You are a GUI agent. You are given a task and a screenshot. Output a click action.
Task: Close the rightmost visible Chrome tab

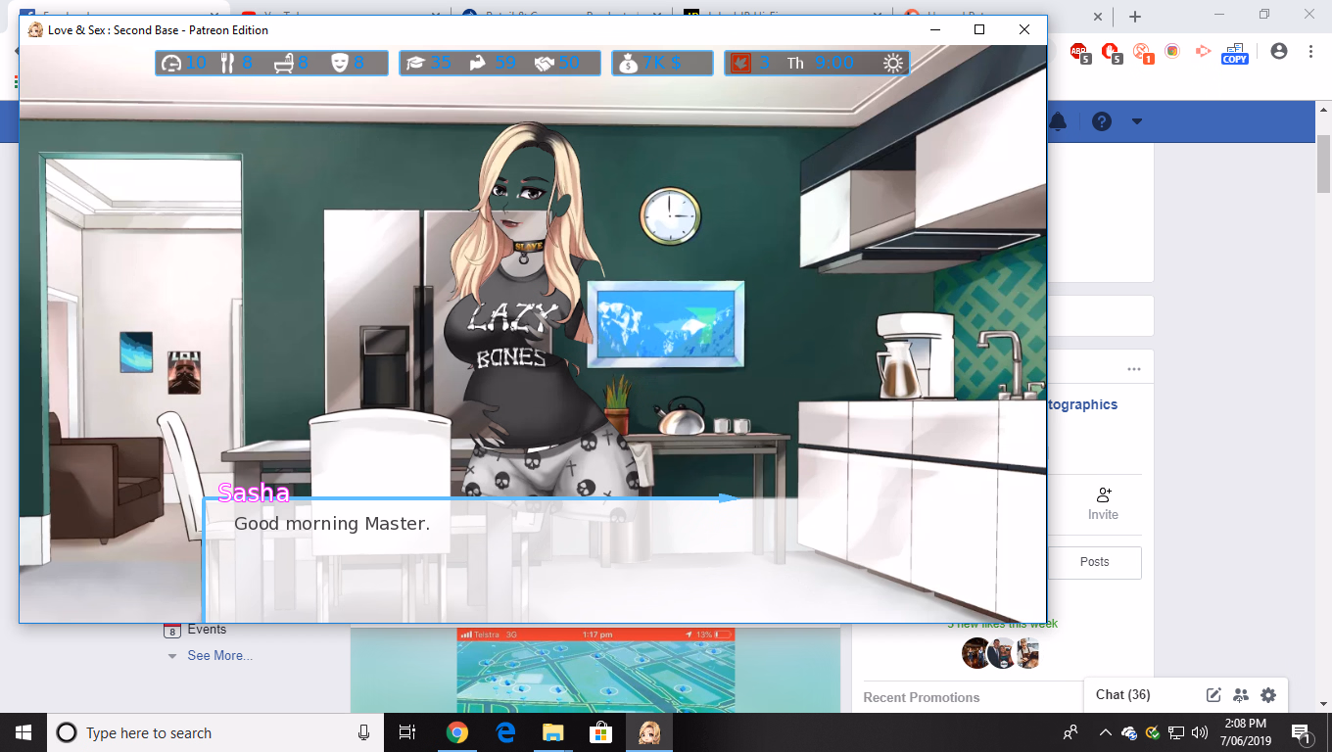click(x=1097, y=17)
